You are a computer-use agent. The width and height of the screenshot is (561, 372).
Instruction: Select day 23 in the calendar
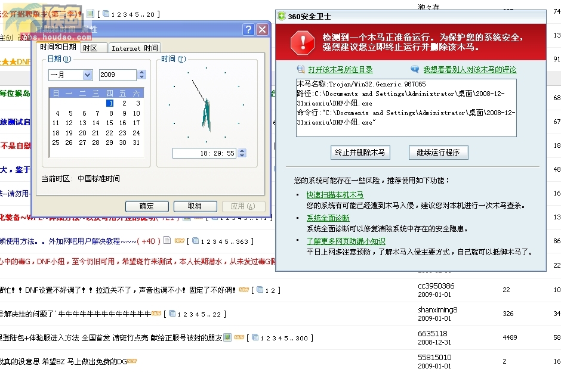pyautogui.click(x=123, y=133)
